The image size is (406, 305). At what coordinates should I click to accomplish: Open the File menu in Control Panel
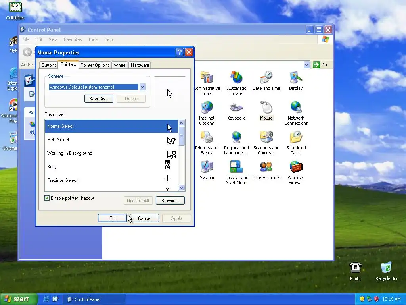[26, 39]
